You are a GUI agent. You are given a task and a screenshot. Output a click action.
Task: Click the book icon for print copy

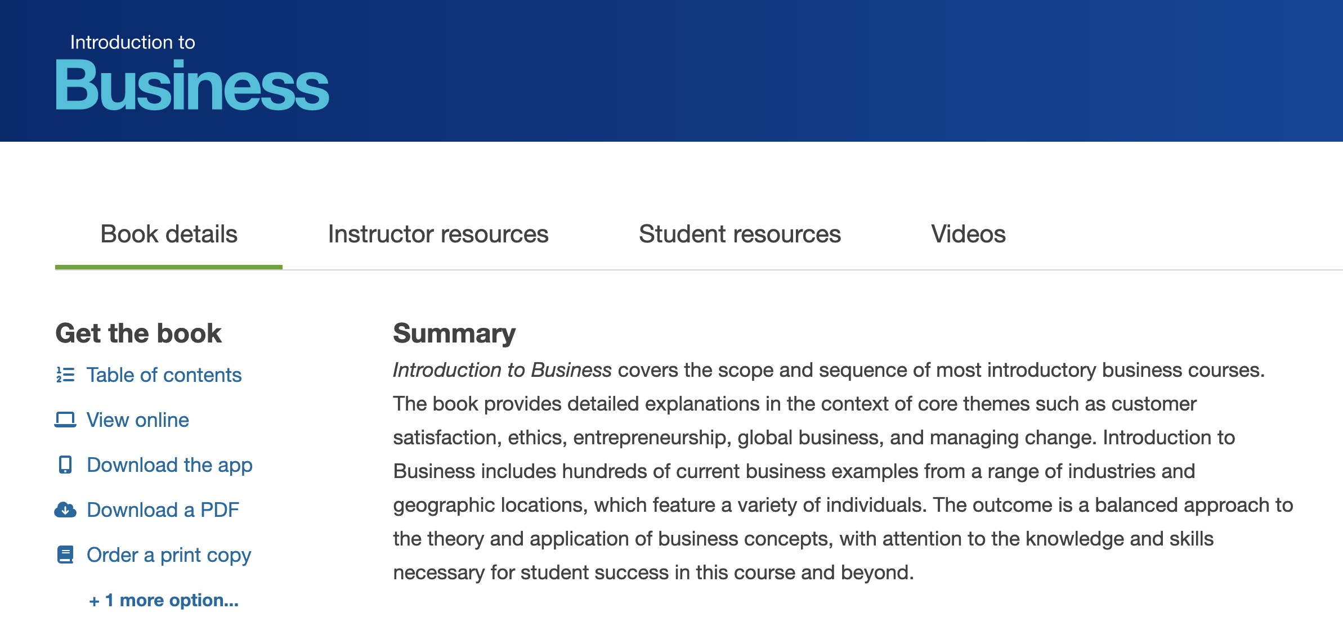coord(65,555)
